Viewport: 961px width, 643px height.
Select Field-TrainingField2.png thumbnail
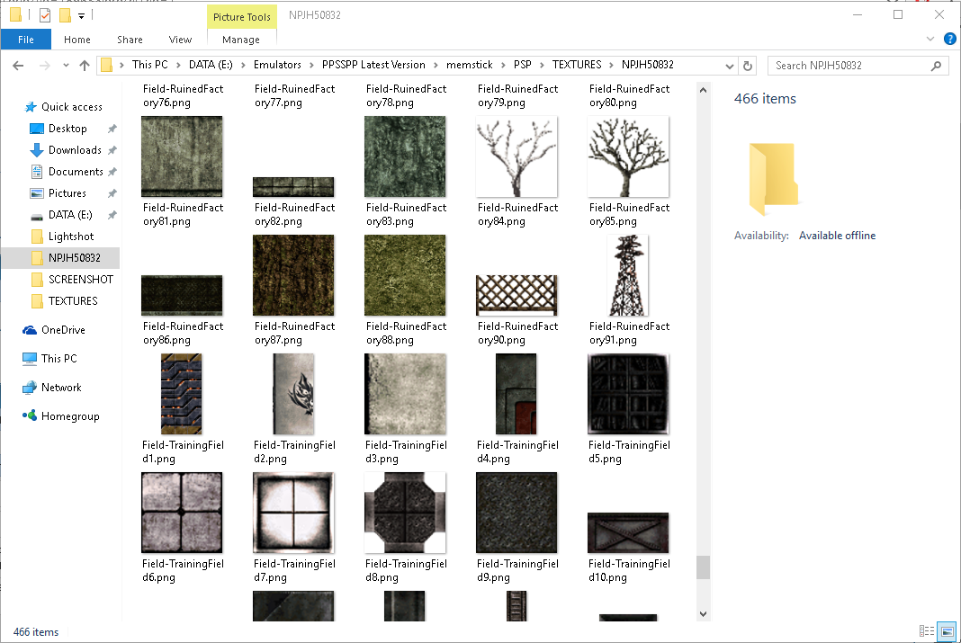point(293,395)
